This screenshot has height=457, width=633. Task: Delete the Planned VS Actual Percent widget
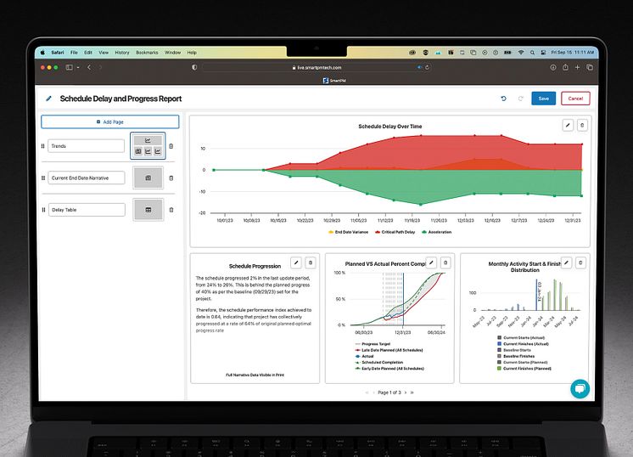[445, 262]
